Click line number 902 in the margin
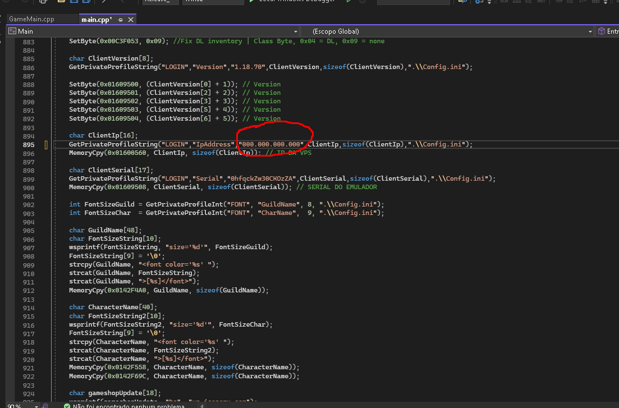The height and width of the screenshot is (408, 619). click(x=29, y=205)
